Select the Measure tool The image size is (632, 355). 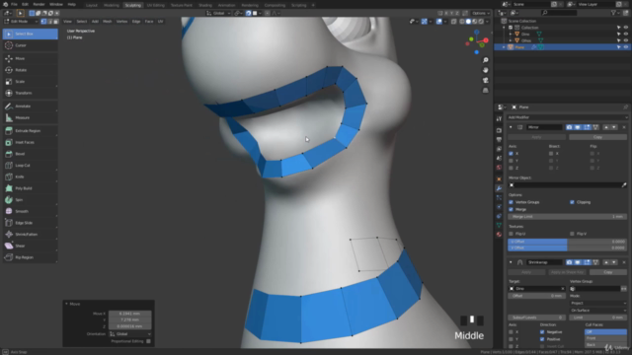pyautogui.click(x=31, y=117)
